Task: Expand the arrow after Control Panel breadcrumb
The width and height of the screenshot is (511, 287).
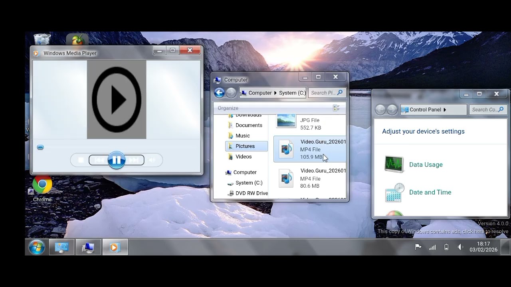Action: pyautogui.click(x=445, y=110)
